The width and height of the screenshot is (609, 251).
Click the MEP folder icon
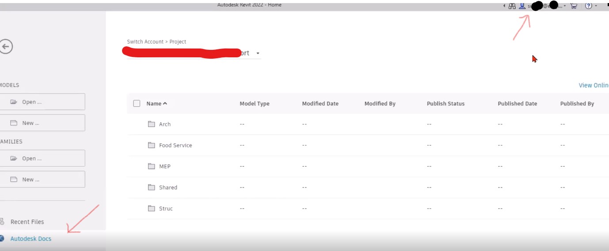pyautogui.click(x=152, y=166)
